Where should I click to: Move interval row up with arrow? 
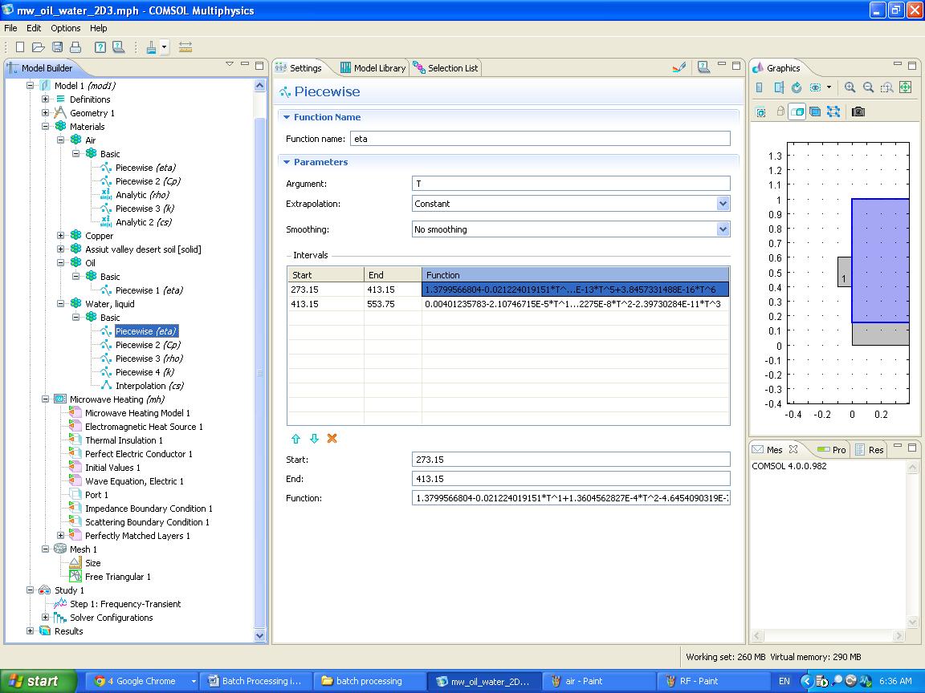[x=295, y=439]
